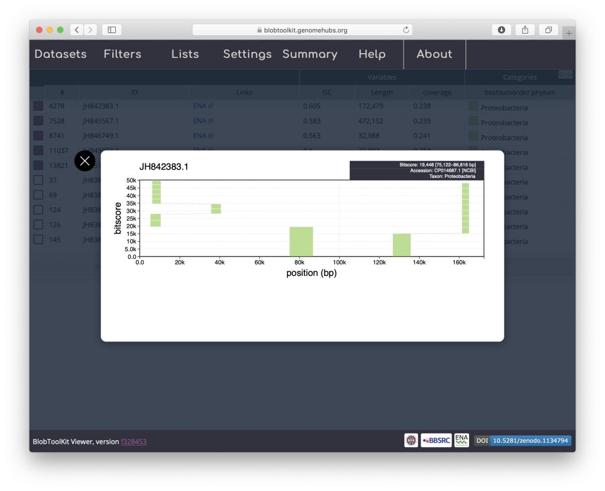Close the JH842383.1 bitscore plot popup
Screen dimensions: 605x491
coord(84,161)
